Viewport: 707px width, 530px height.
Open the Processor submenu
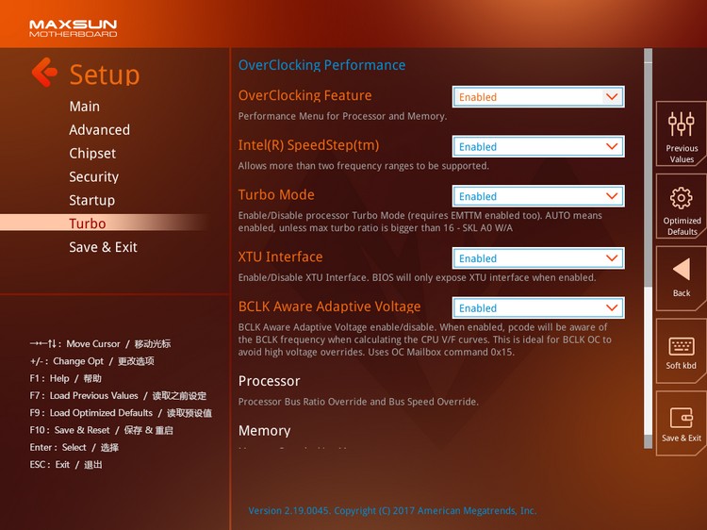pyautogui.click(x=270, y=381)
